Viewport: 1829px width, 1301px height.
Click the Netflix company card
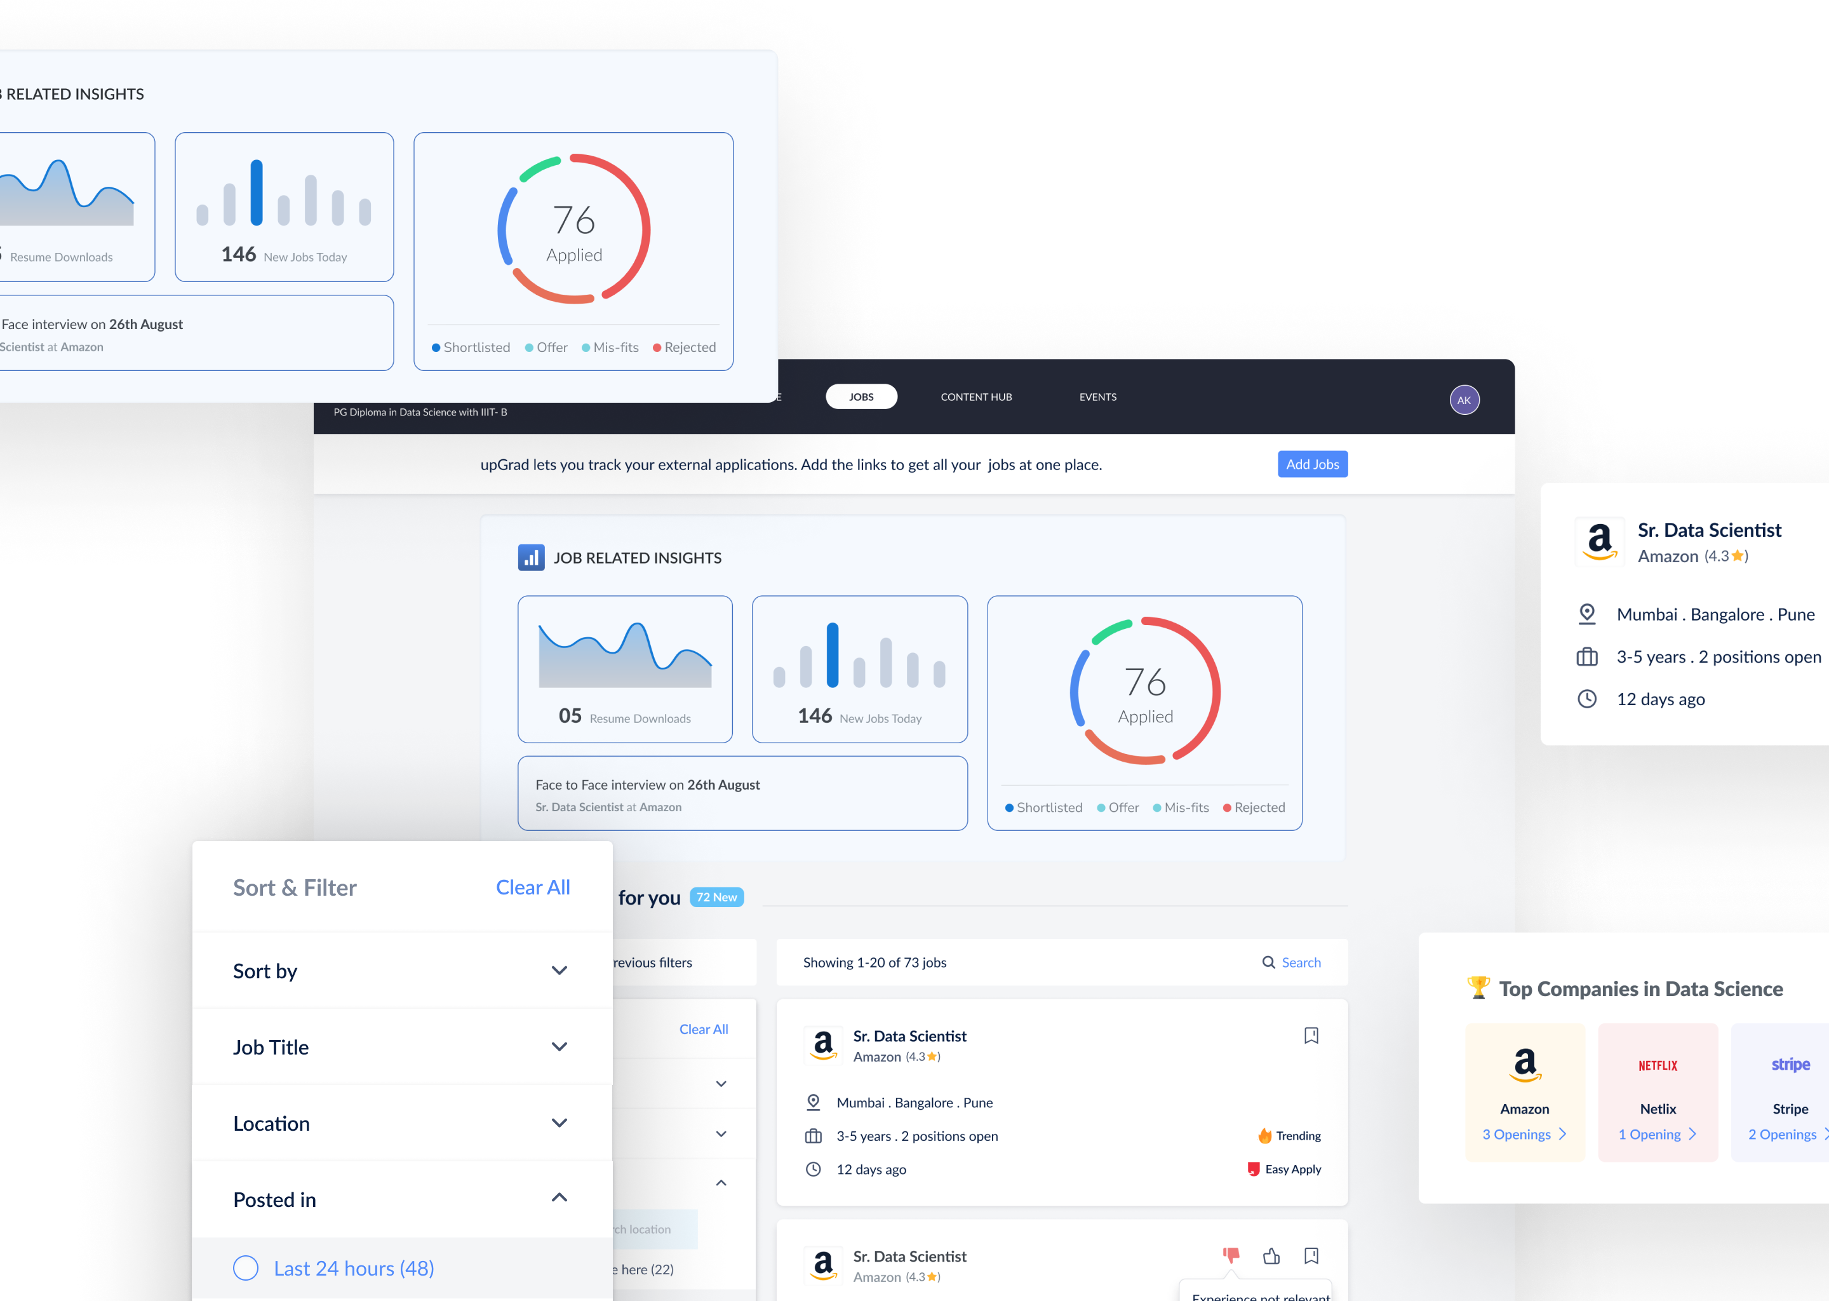click(1657, 1092)
